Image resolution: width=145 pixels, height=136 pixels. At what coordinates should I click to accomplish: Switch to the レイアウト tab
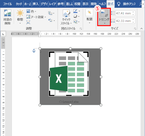(x=52, y=4)
